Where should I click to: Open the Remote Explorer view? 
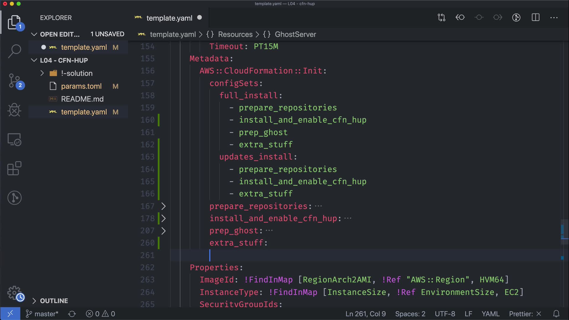[14, 139]
